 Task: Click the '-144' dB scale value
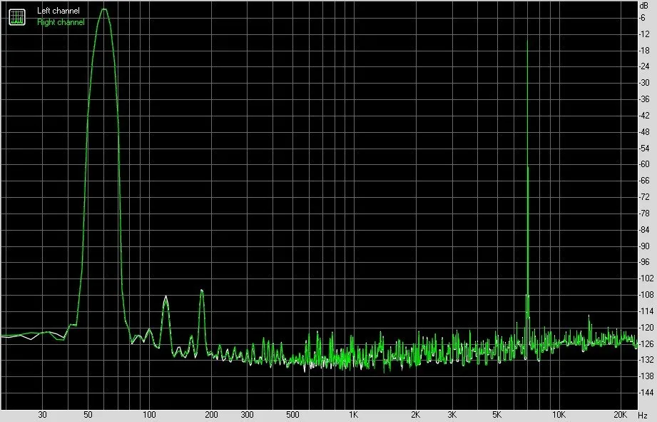(646, 392)
